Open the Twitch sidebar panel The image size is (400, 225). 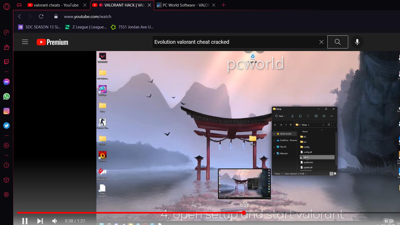[7, 62]
